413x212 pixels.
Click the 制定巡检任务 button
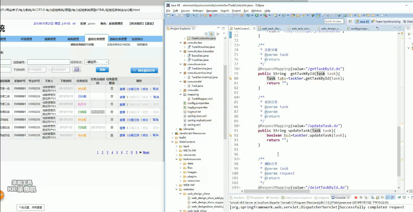pos(144,70)
